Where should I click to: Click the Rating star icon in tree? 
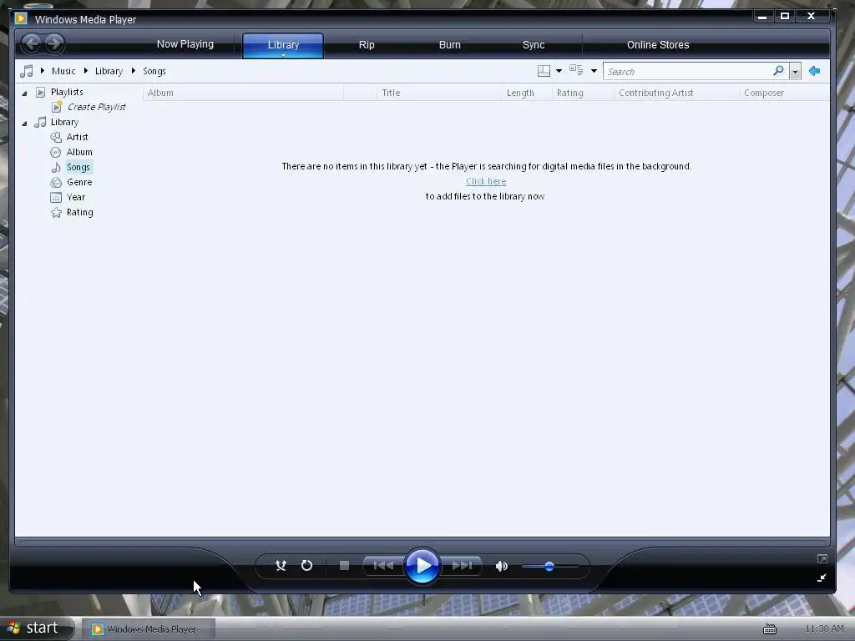[x=56, y=213]
